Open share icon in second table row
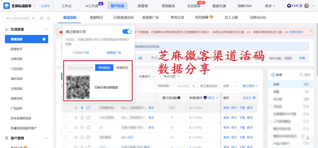Viewport: 318px width, 148px height. [88, 117]
